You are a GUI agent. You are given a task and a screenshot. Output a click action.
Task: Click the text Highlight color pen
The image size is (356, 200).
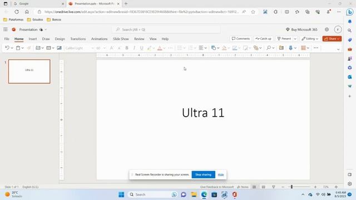coord(149,48)
